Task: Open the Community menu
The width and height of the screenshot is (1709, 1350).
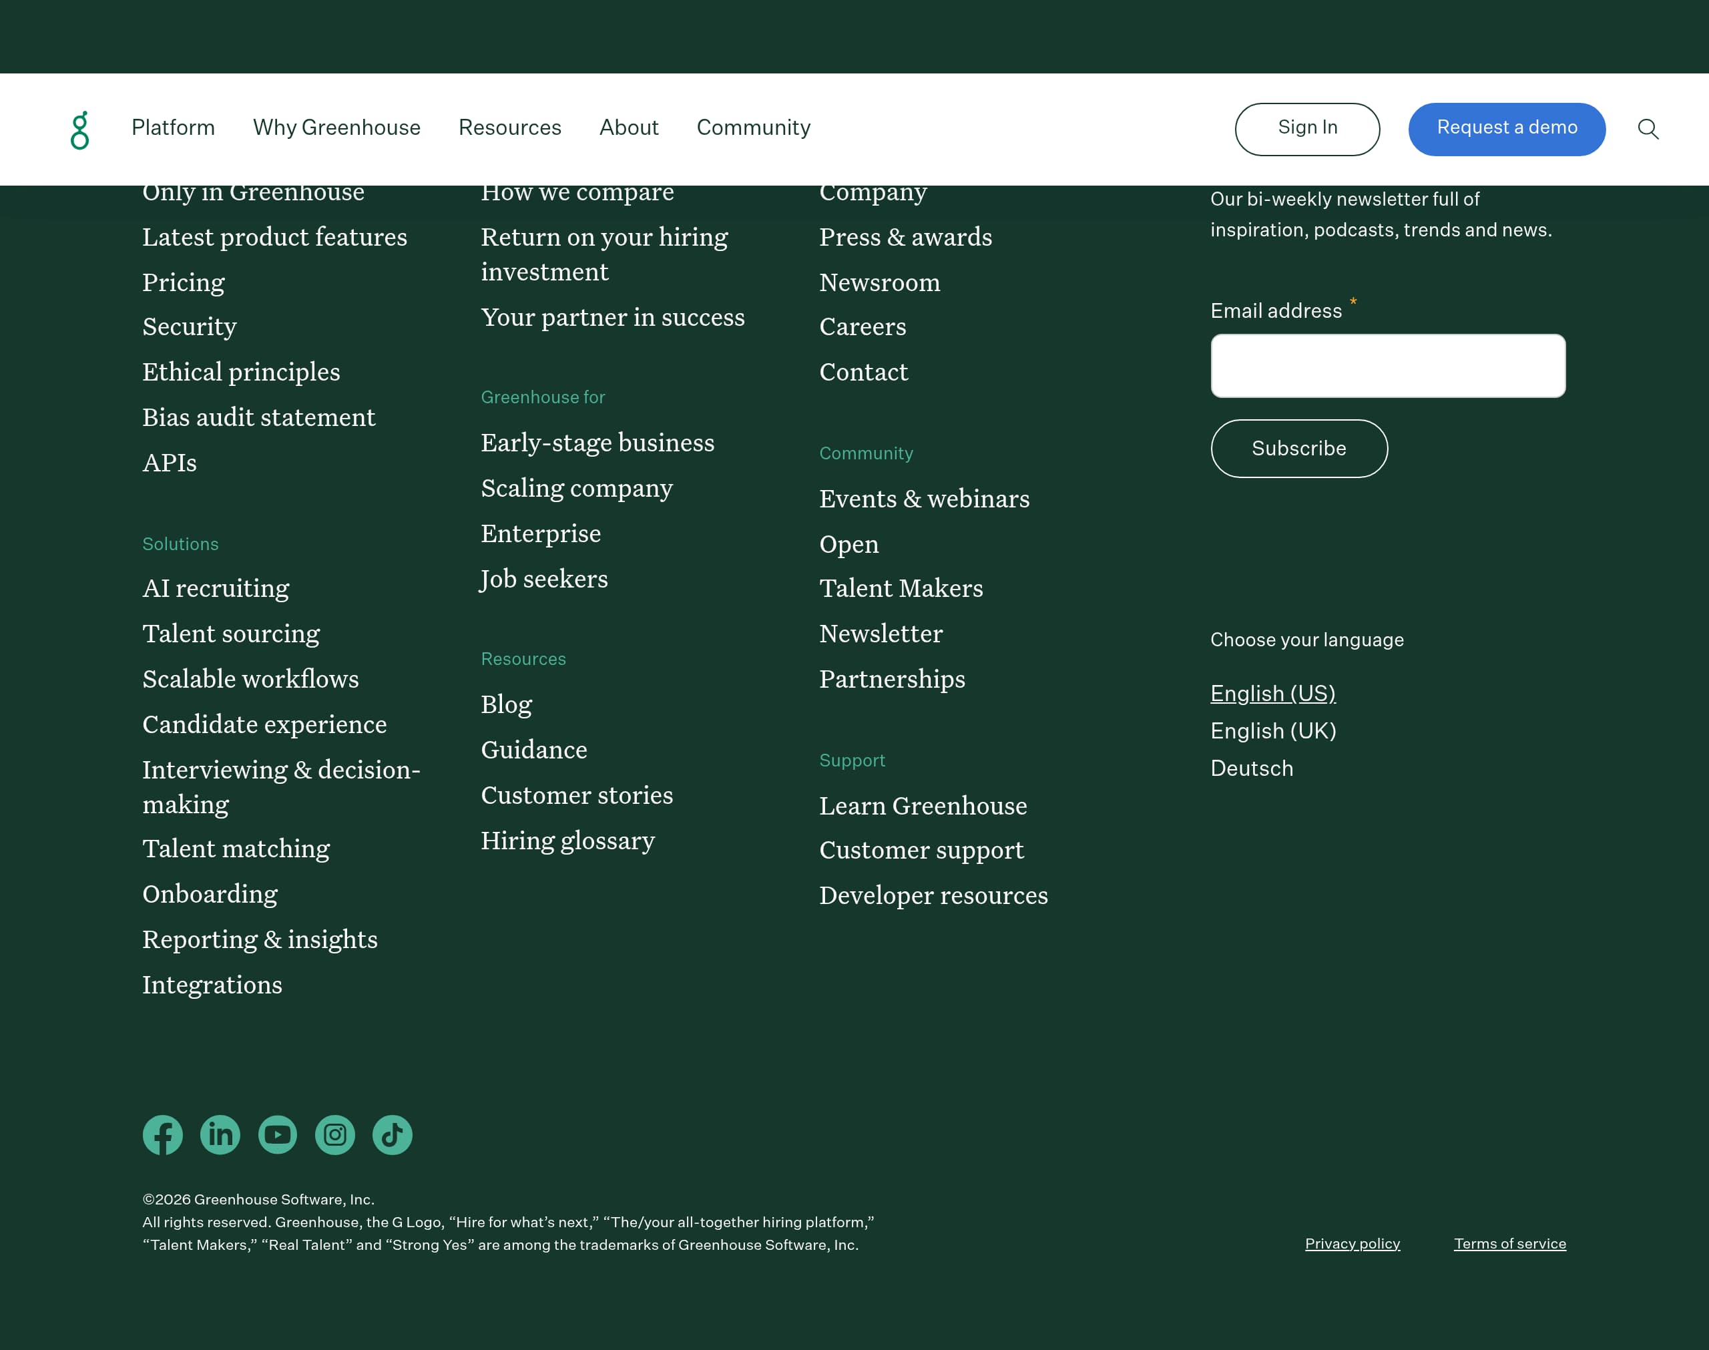Action: pyautogui.click(x=753, y=128)
